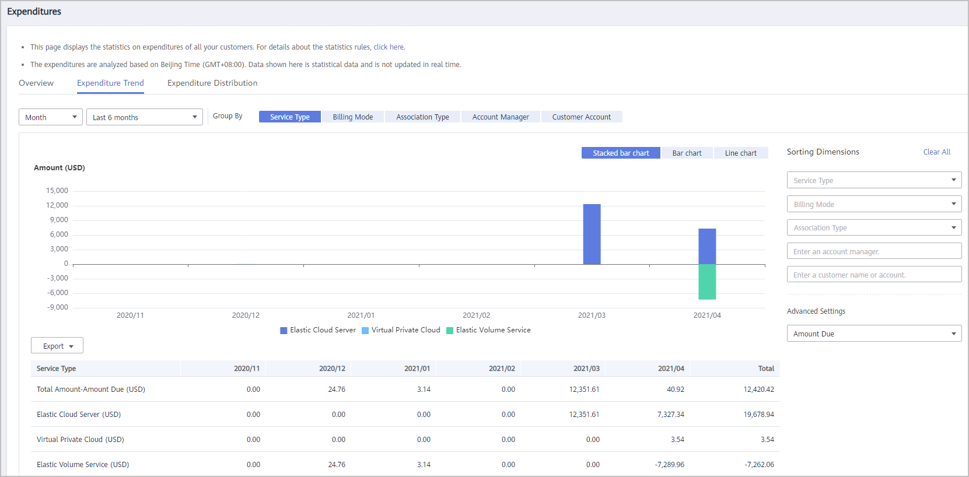Click Clear All sorting dimensions

tap(936, 152)
